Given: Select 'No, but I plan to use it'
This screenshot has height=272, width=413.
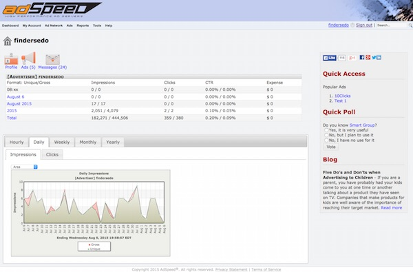Looking at the screenshot, I should [x=326, y=135].
